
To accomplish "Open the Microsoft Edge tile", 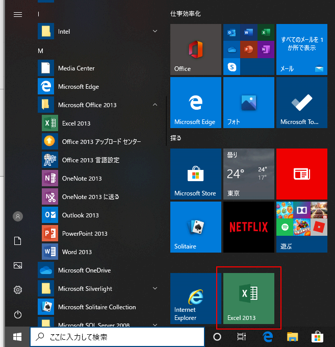I will (196, 103).
